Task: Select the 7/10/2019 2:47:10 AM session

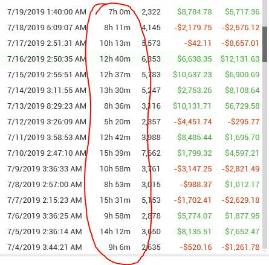Action: [131, 153]
